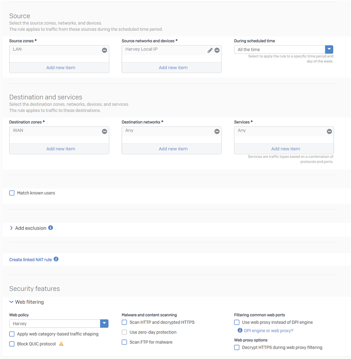Open info tooltip beside Add exclusion
Image resolution: width=351 pixels, height=359 pixels.
pos(50,228)
